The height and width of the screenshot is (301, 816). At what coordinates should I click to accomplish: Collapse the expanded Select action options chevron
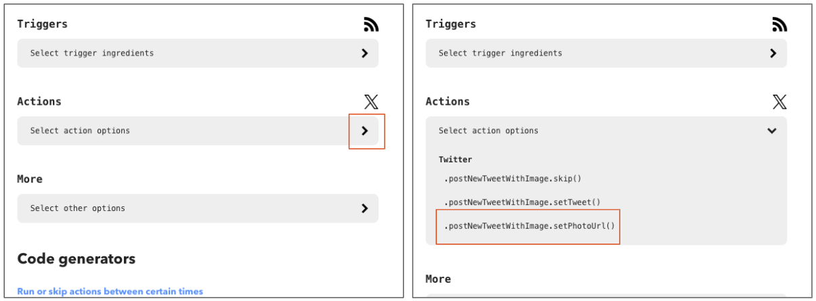point(772,131)
